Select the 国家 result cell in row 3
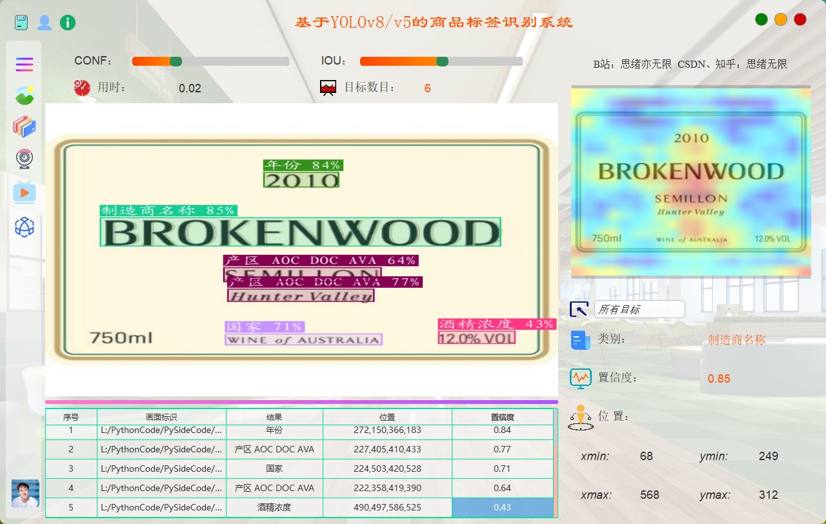The image size is (826, 524). (274, 469)
